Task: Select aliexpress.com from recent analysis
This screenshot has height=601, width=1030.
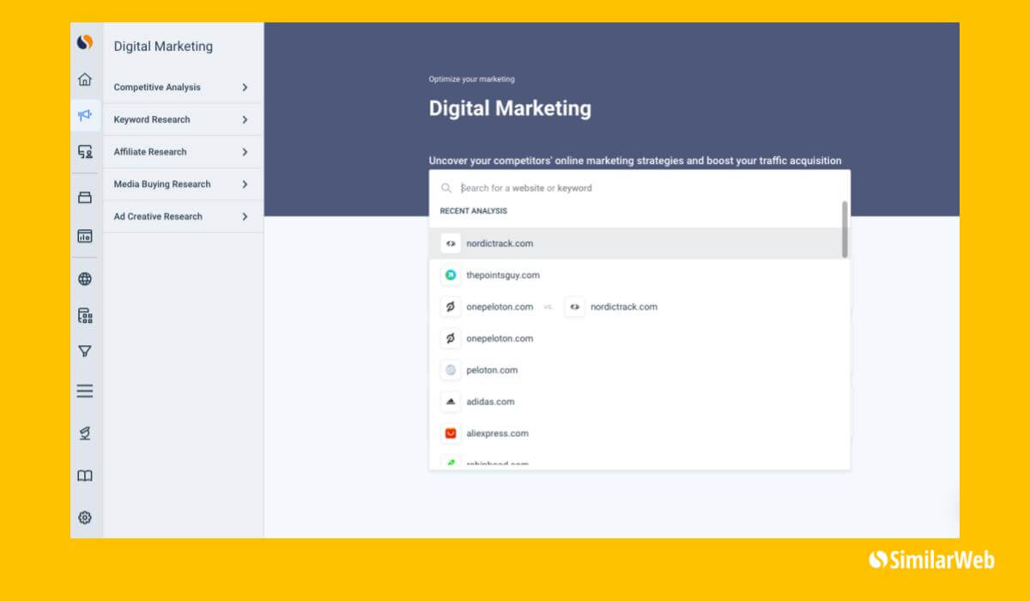Action: coord(636,434)
